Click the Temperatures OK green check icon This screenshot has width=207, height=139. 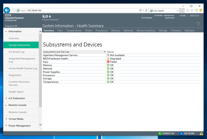108,82
